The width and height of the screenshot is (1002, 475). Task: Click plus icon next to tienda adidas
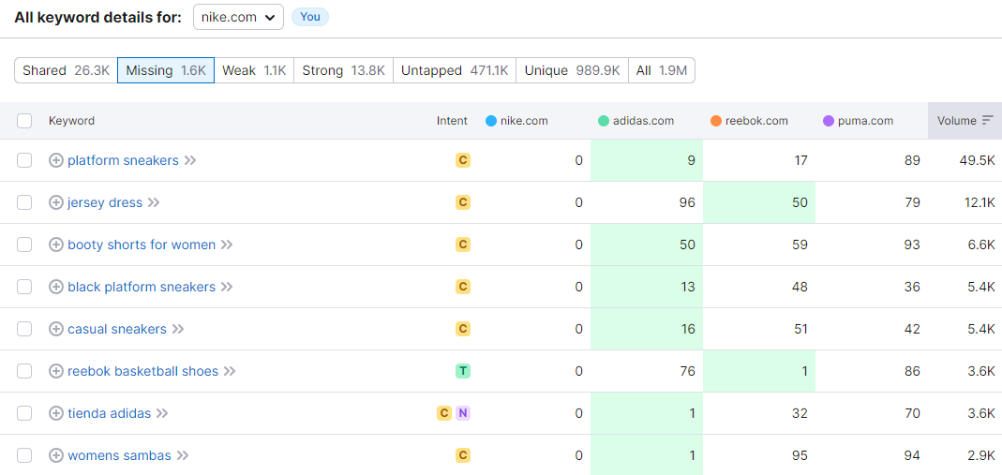tap(56, 413)
